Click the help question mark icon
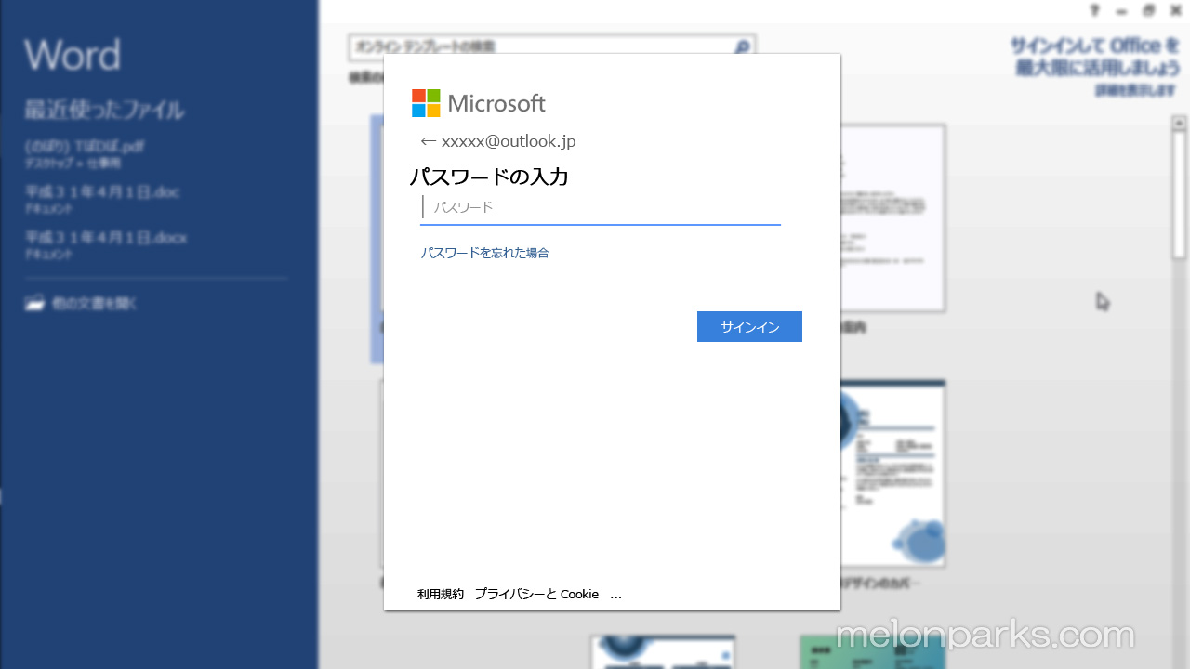The width and height of the screenshot is (1190, 669). pyautogui.click(x=1094, y=10)
